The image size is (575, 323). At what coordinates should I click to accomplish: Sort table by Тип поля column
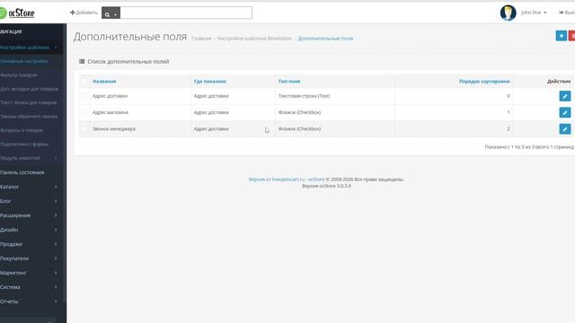coord(289,82)
